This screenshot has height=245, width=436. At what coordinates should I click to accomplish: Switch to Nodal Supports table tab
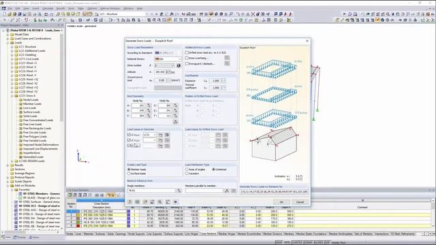tap(136, 234)
